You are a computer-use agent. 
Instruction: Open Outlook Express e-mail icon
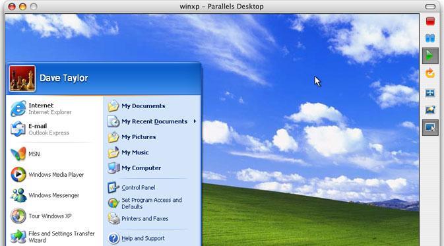18,129
